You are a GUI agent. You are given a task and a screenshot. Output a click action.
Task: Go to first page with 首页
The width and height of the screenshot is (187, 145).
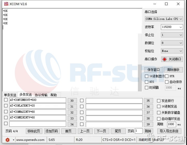[68, 131]
